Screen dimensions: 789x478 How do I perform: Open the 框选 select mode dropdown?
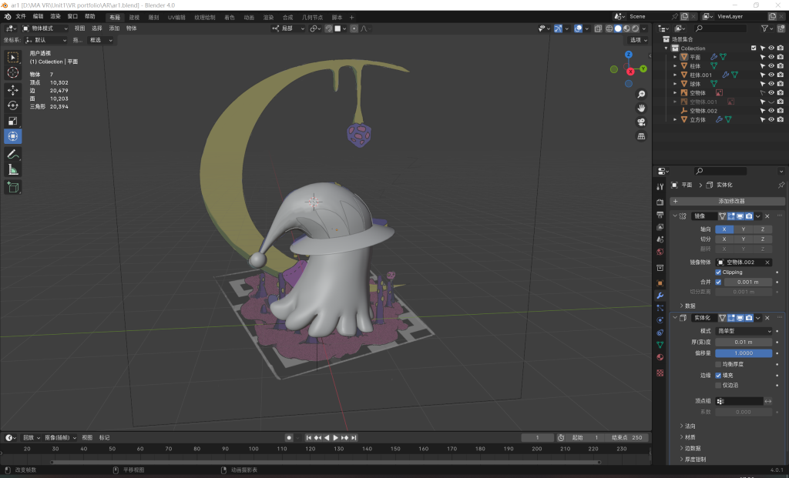[101, 40]
